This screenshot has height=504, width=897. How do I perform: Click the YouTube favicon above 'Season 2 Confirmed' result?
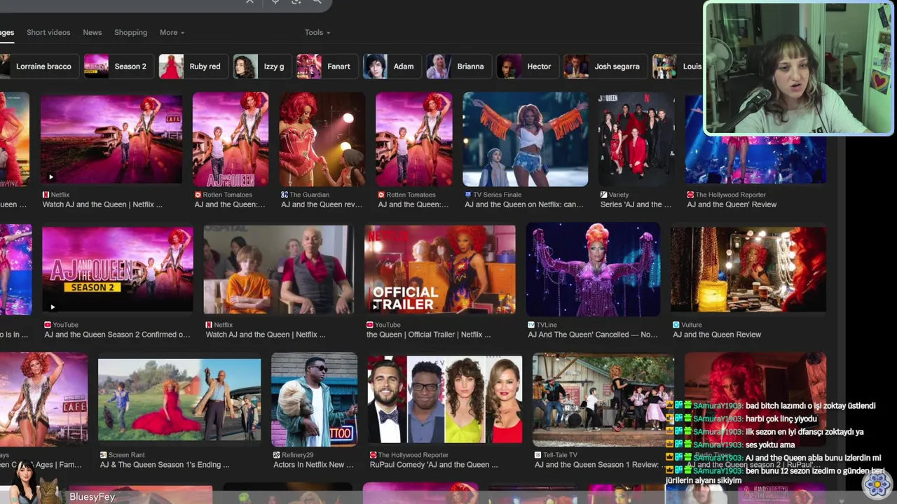click(48, 325)
